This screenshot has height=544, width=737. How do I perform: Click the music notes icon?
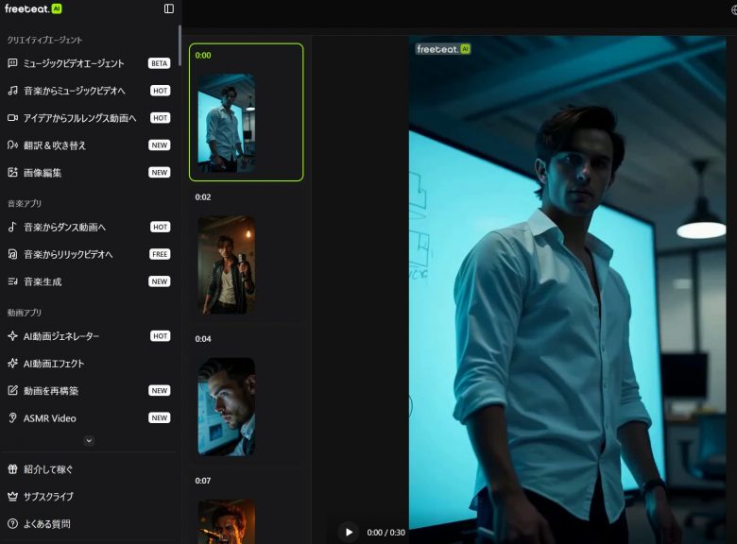[12, 91]
